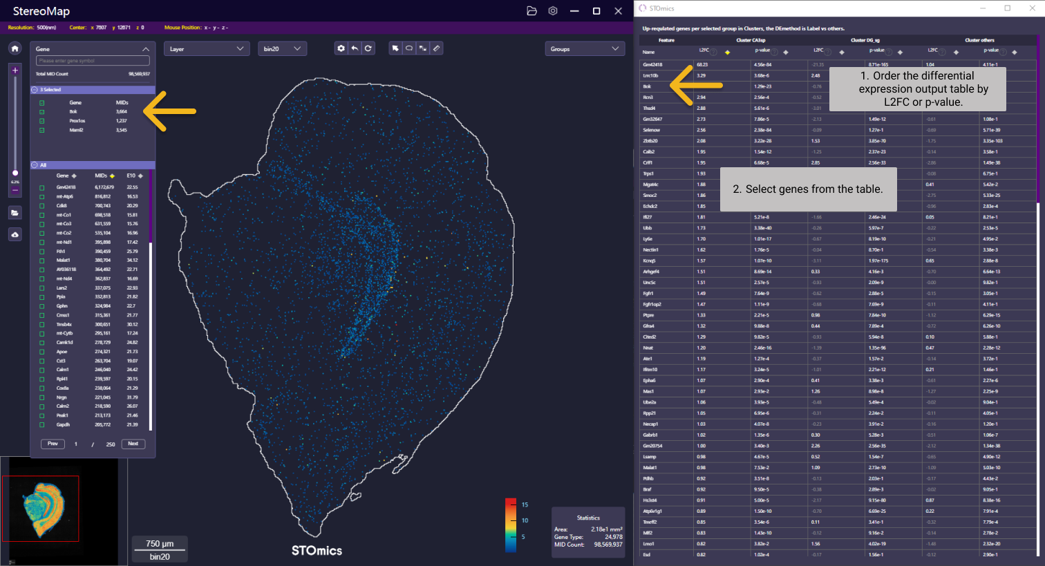Uncheck the Bok gene checkbox
This screenshot has height=566, width=1045.
42,112
